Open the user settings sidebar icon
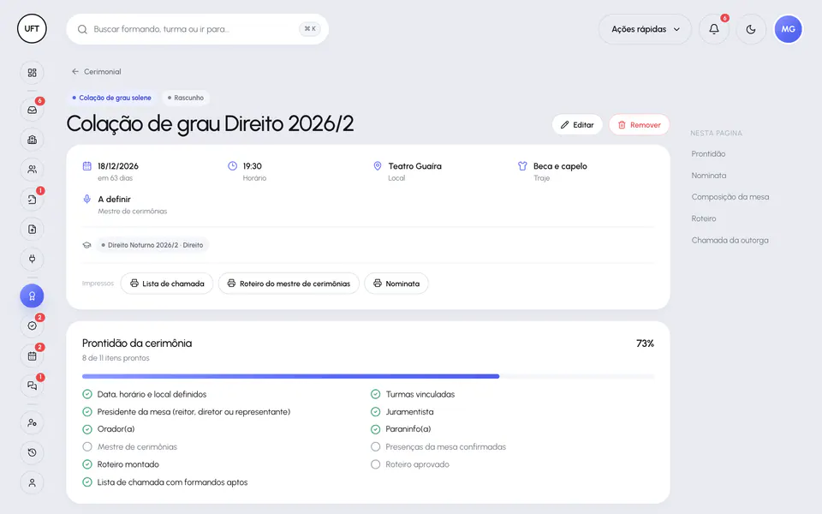This screenshot has width=822, height=514. coord(32,422)
